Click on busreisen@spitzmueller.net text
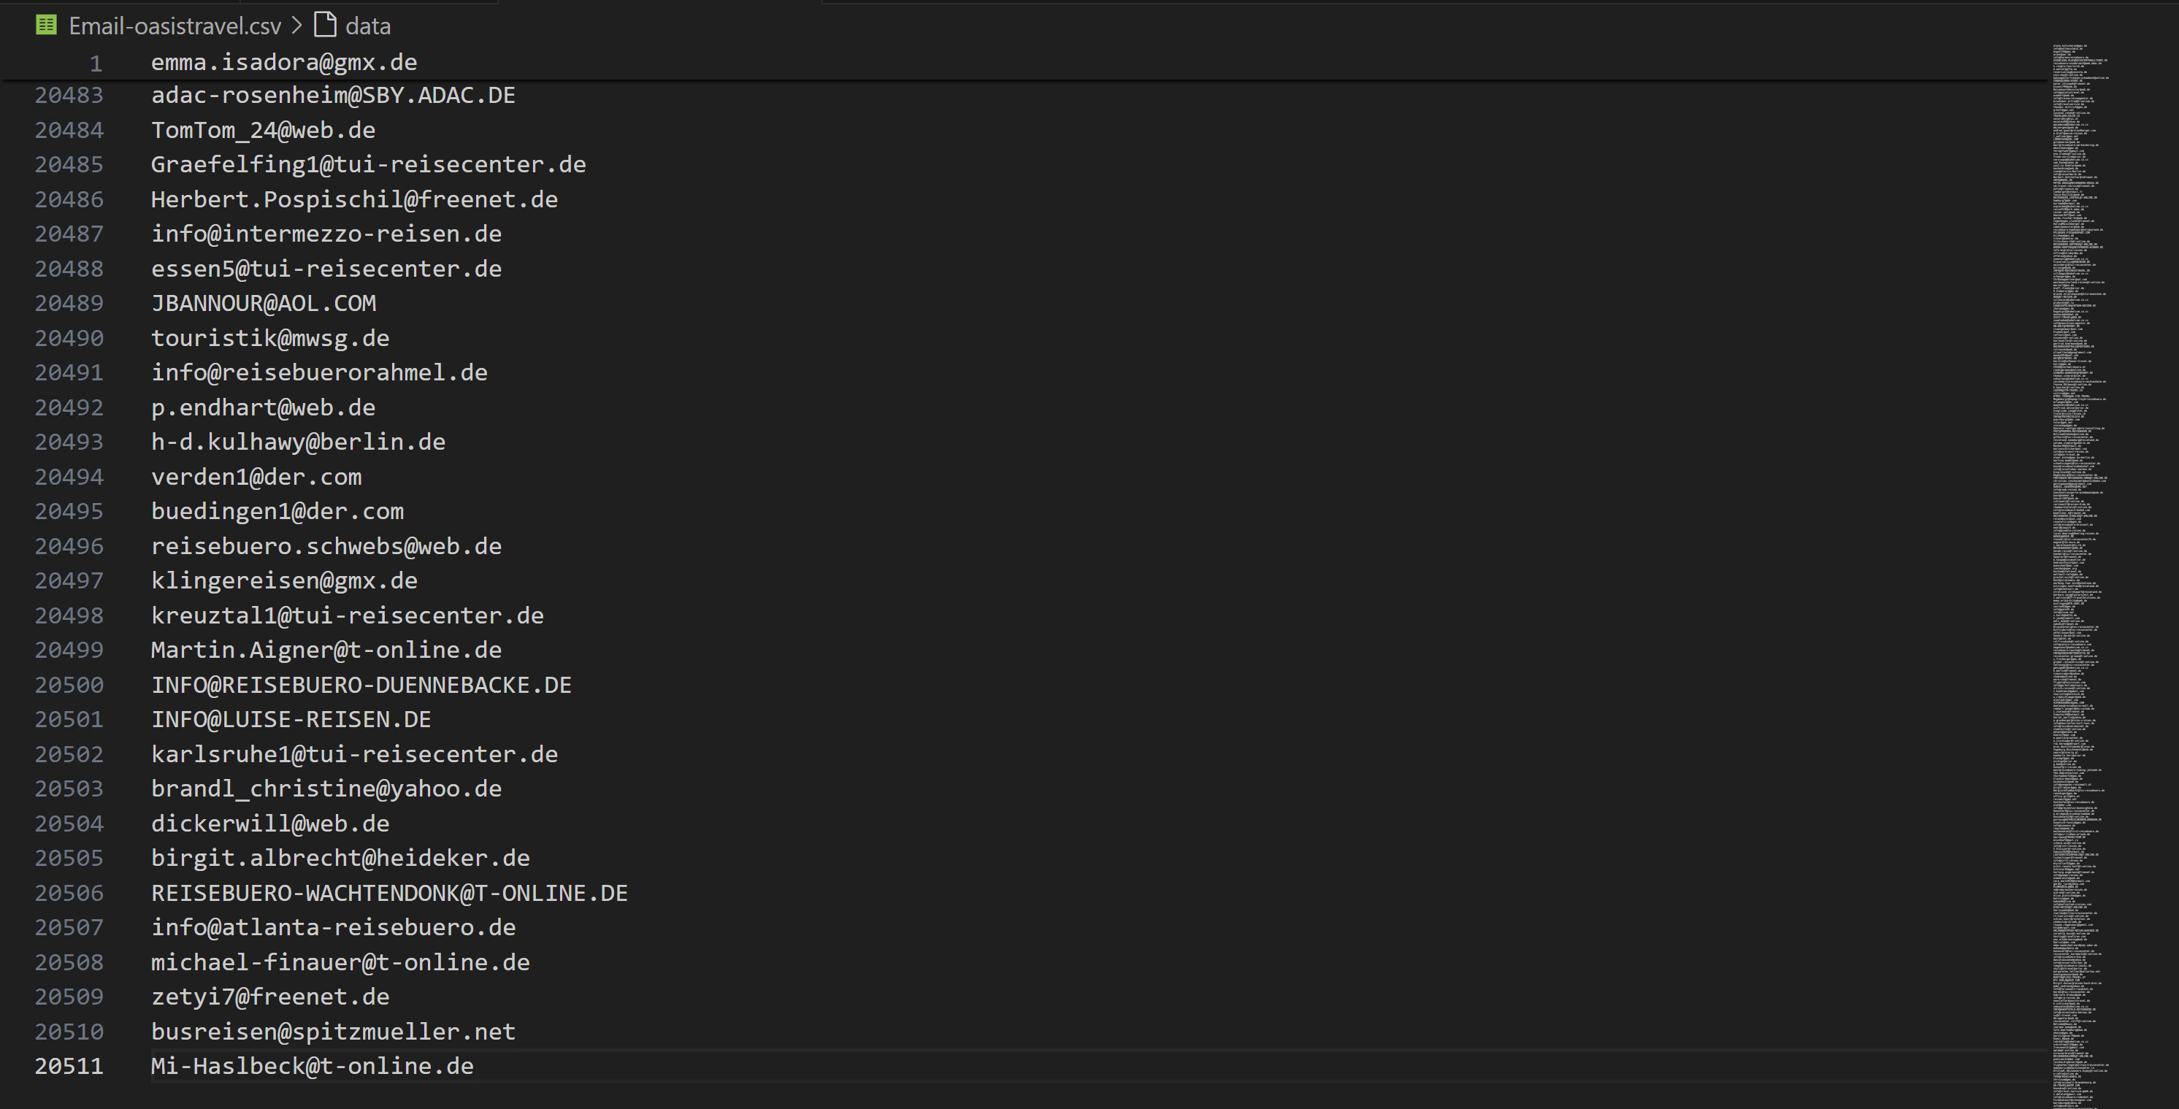 click(332, 1032)
